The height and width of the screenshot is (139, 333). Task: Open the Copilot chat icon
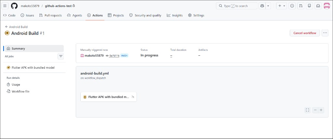[x=262, y=6]
